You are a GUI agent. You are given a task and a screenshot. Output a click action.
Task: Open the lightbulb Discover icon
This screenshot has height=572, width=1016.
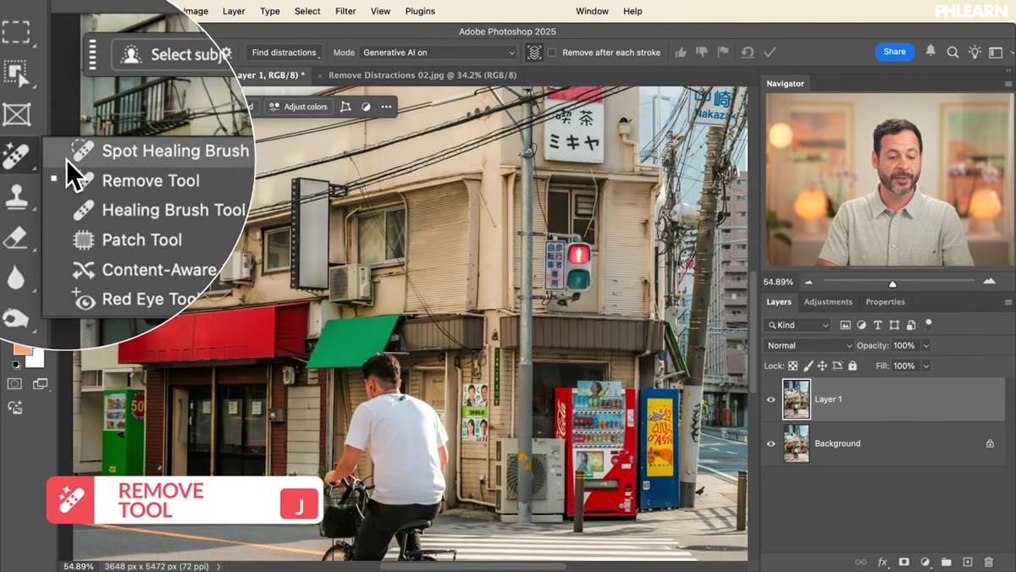coord(975,52)
